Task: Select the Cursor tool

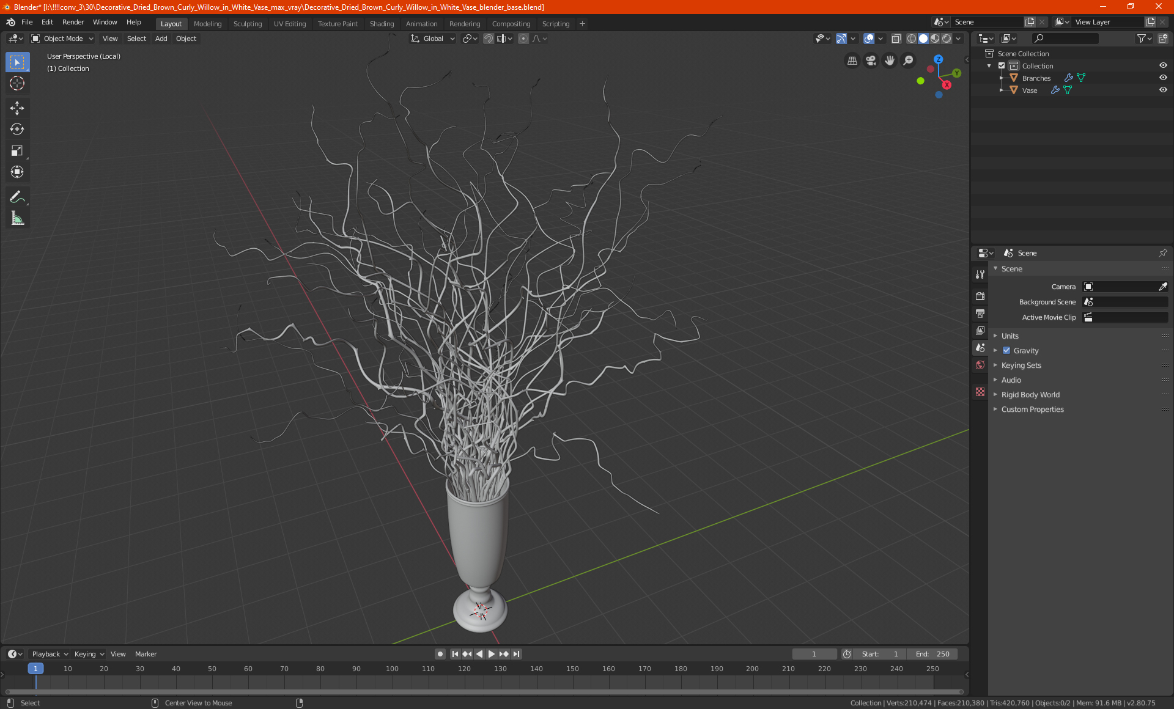Action: 17,83
